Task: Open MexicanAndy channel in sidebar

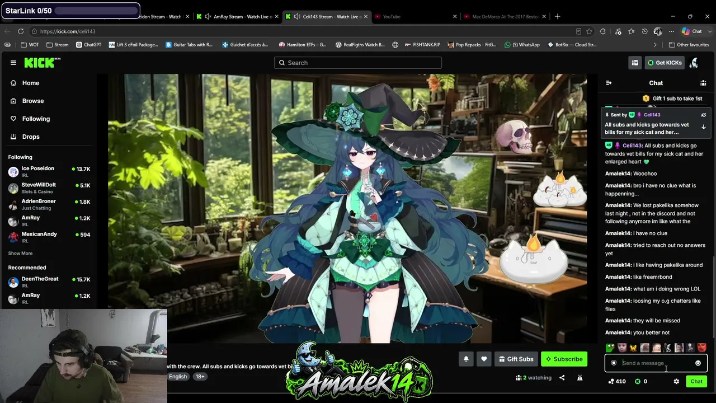Action: [x=49, y=237]
